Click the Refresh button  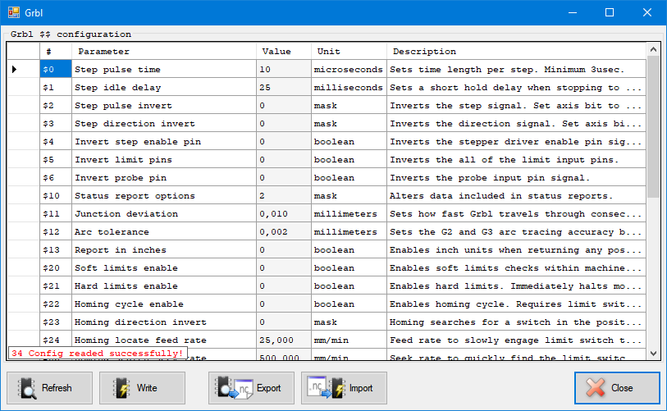(x=49, y=388)
